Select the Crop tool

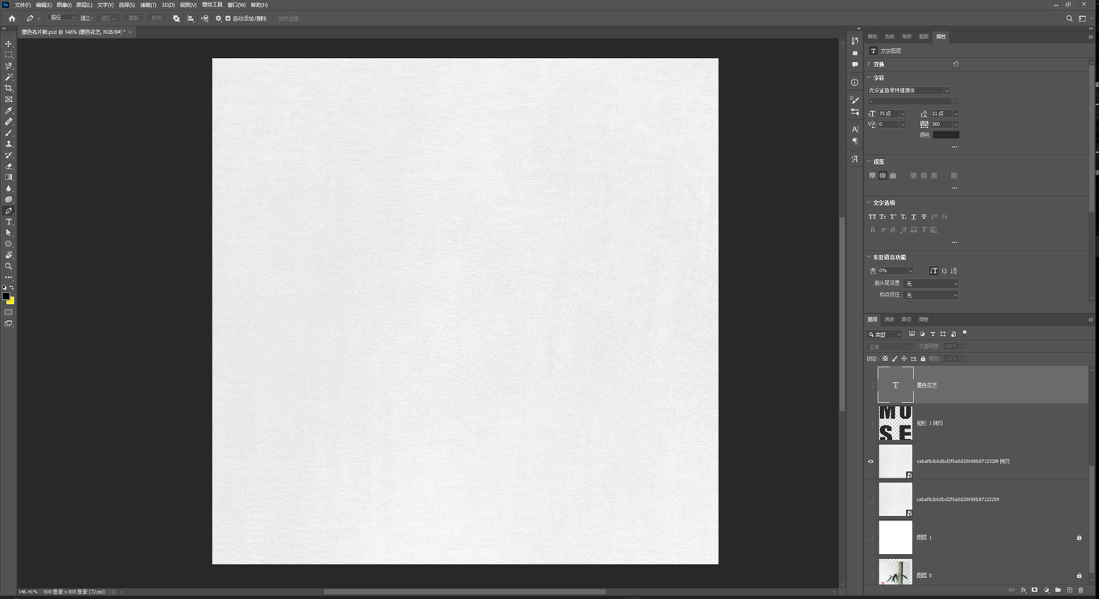(x=9, y=88)
